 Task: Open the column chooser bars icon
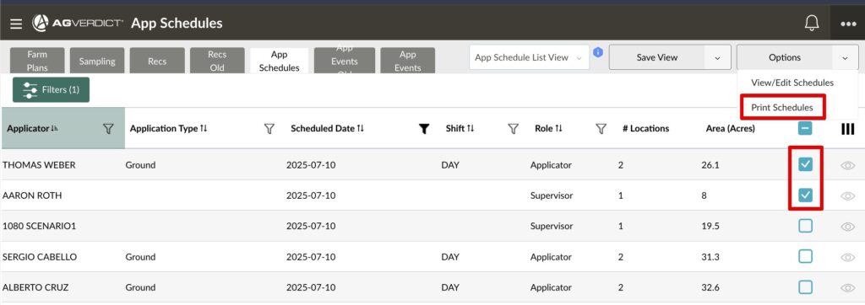coord(848,129)
